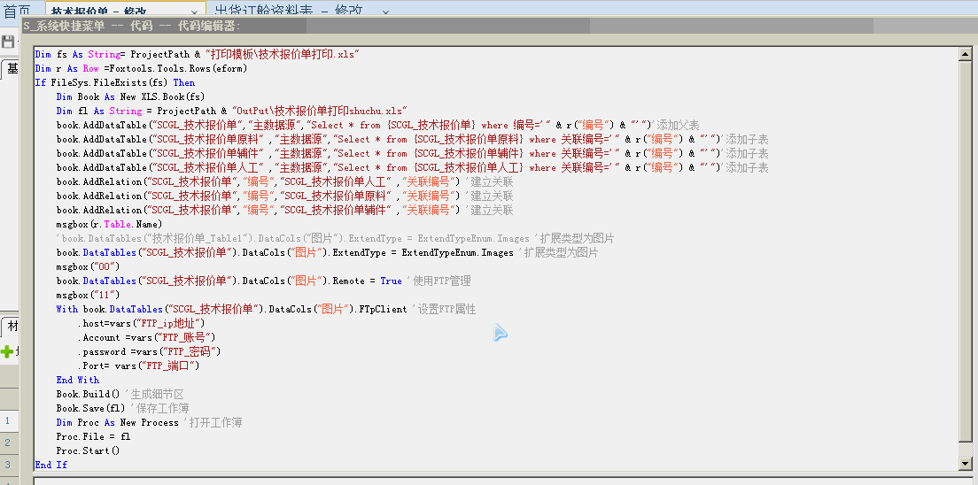Click the line 'Dim Book As New XLS.Book(fs)'
Screen dimensions: 978x485
click(130, 97)
